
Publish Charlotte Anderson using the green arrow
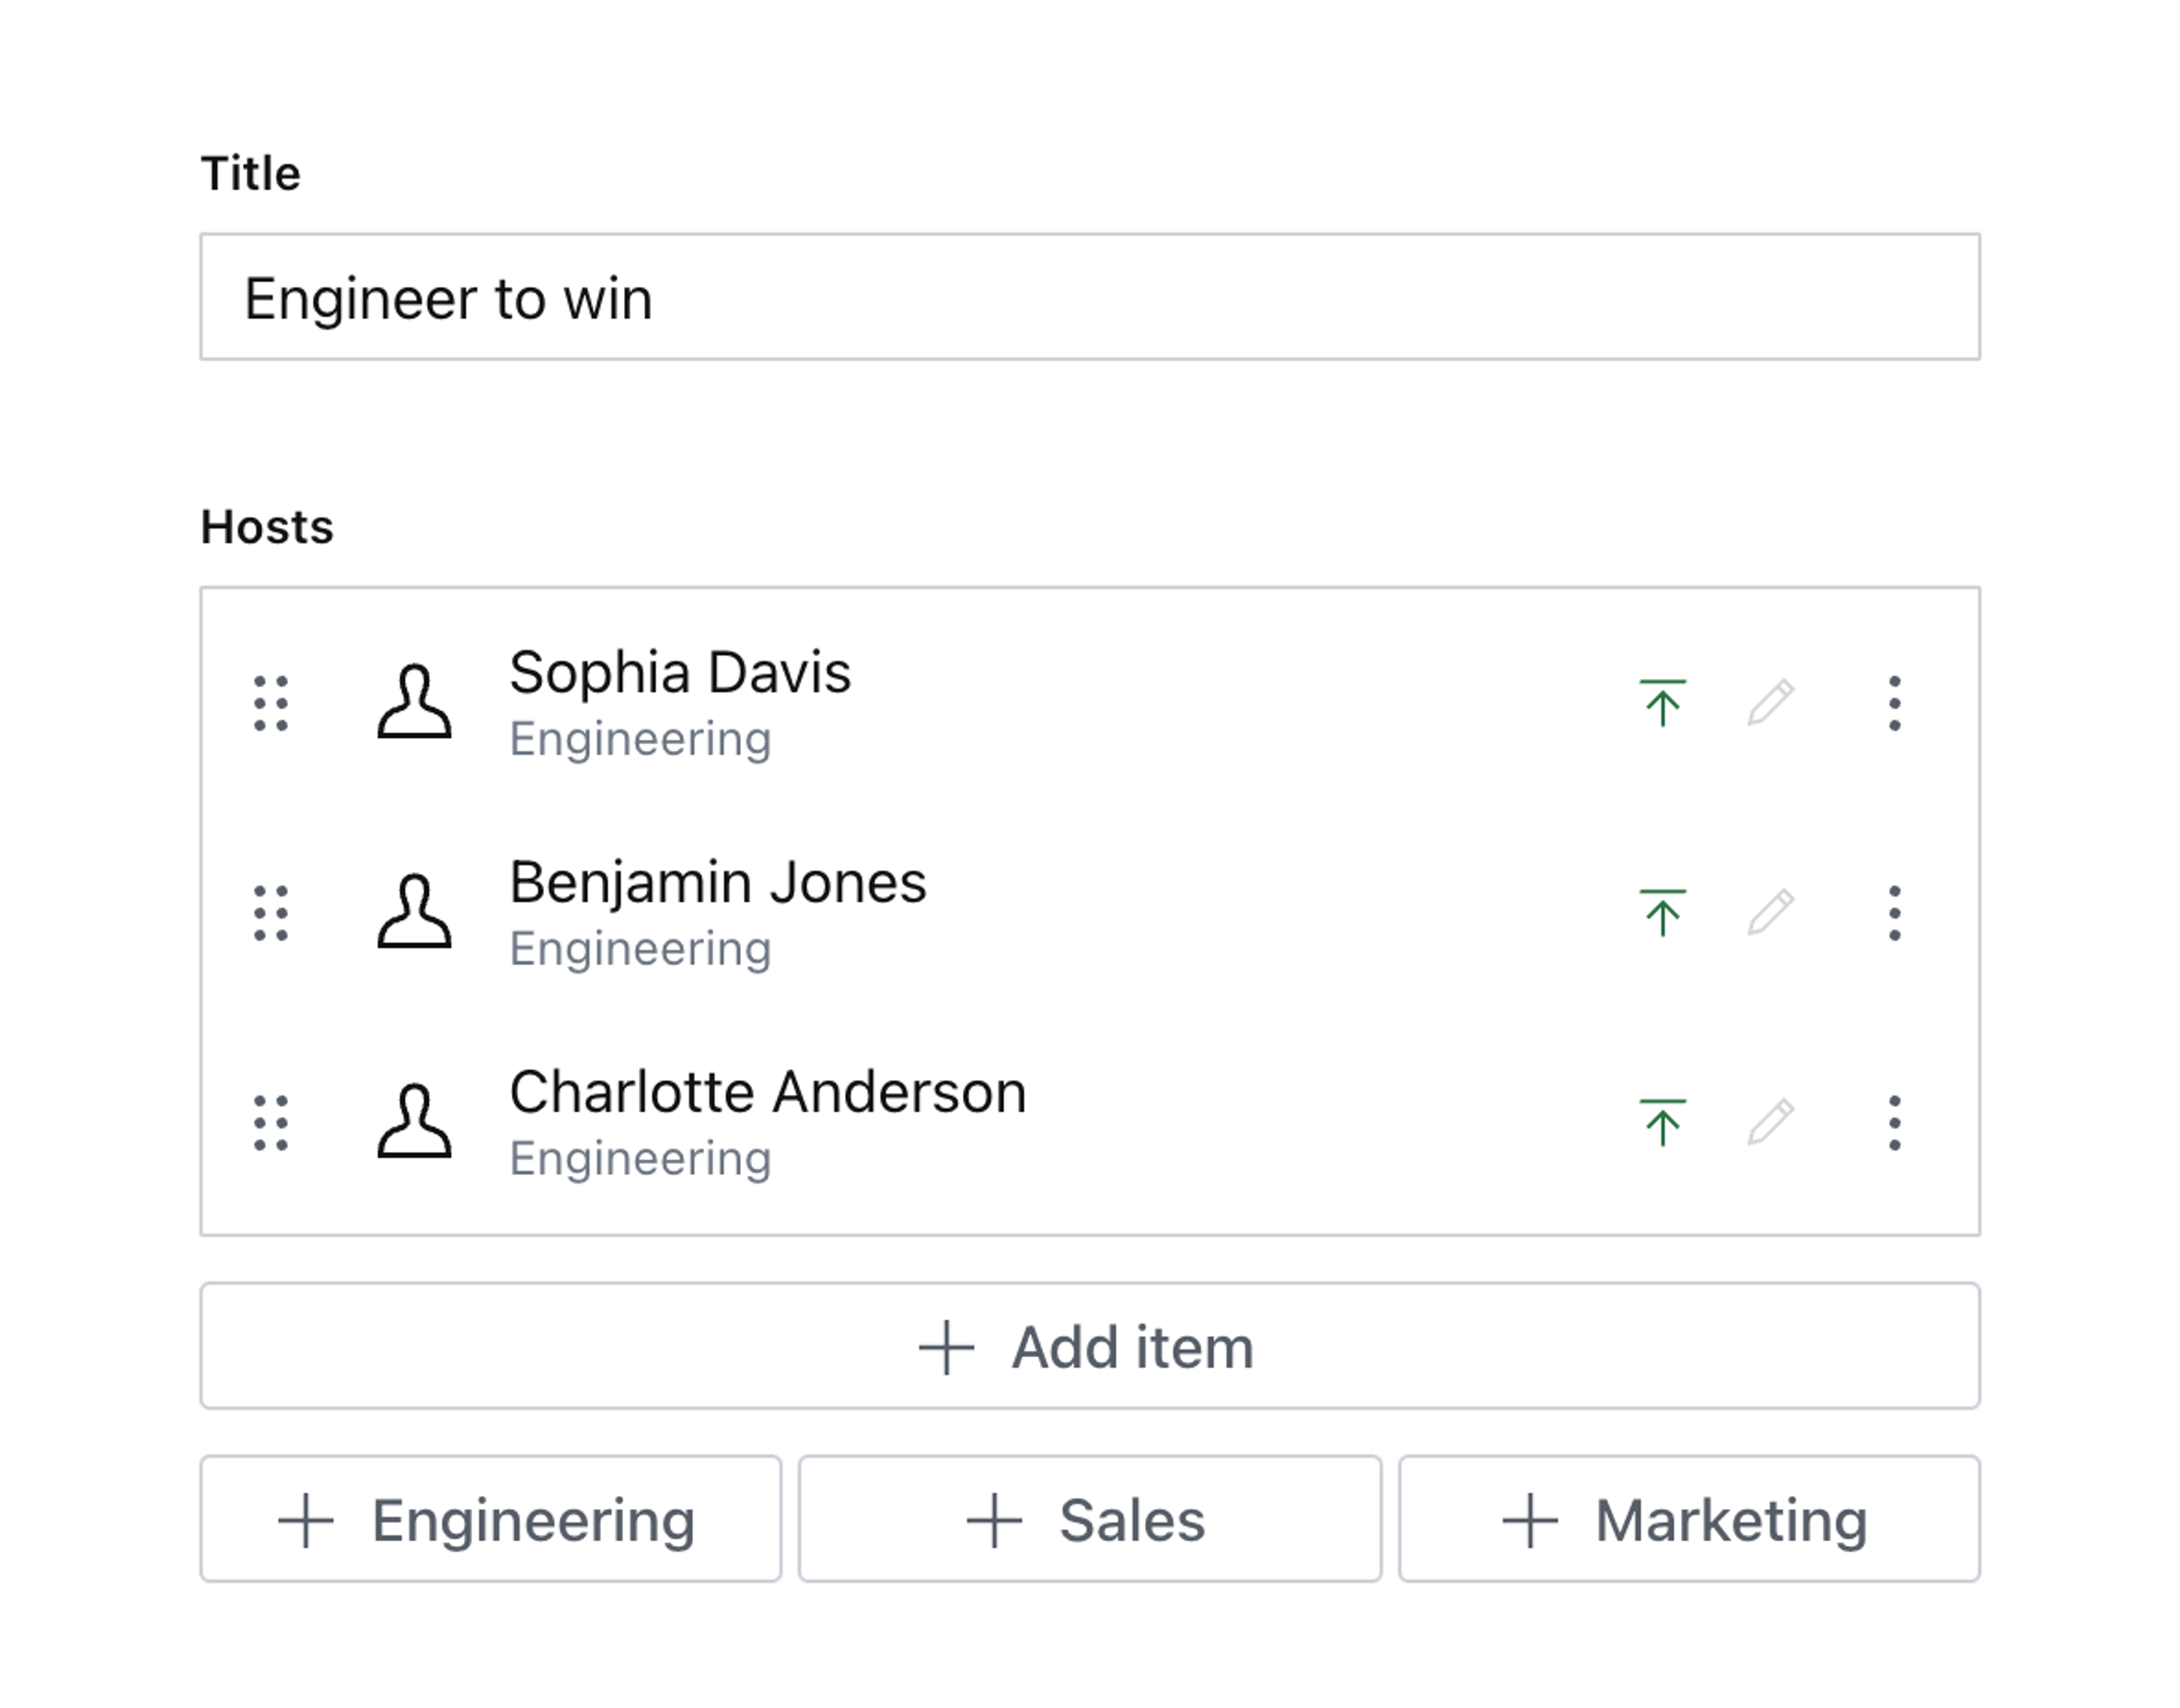click(x=1662, y=1123)
